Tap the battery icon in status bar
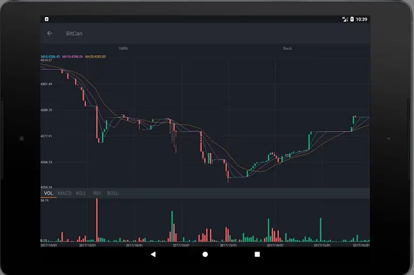This screenshot has width=414, height=275. pyautogui.click(x=352, y=19)
